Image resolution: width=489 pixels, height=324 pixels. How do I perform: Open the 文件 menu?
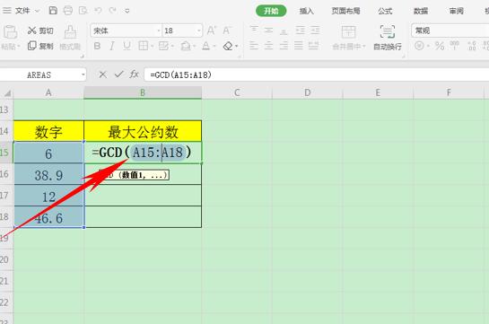[x=22, y=11]
